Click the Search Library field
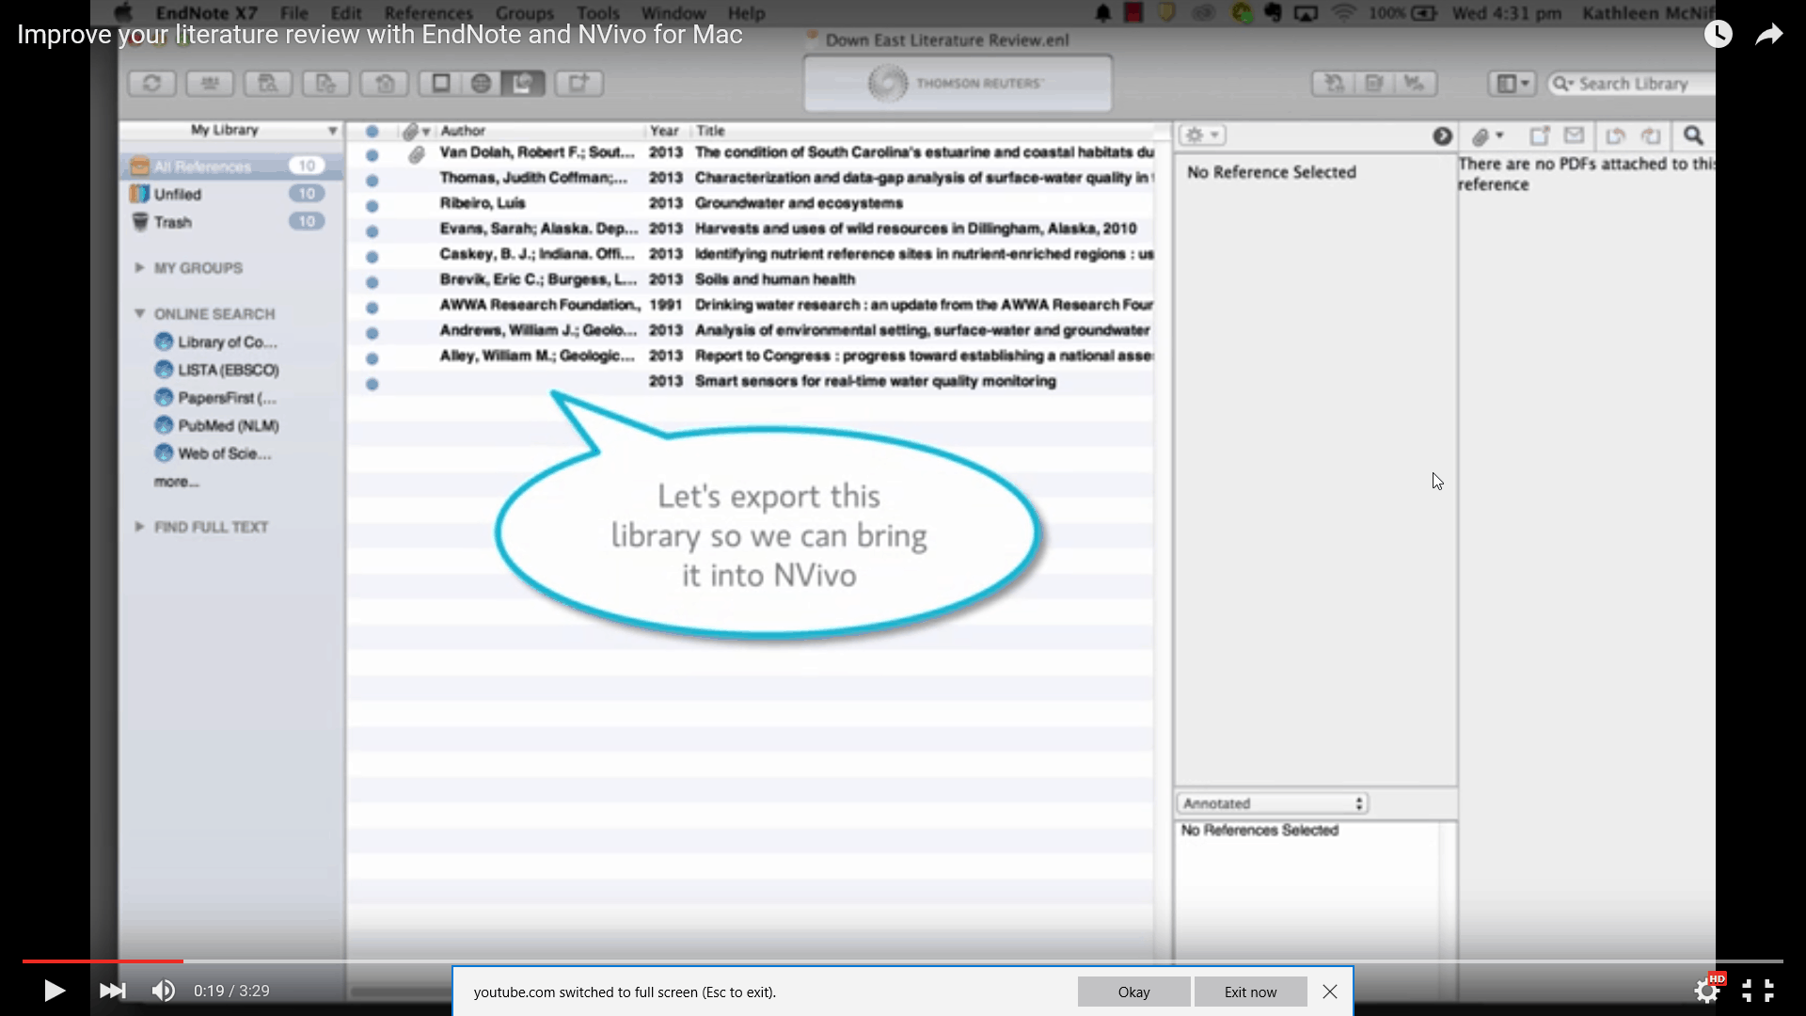 (x=1632, y=84)
